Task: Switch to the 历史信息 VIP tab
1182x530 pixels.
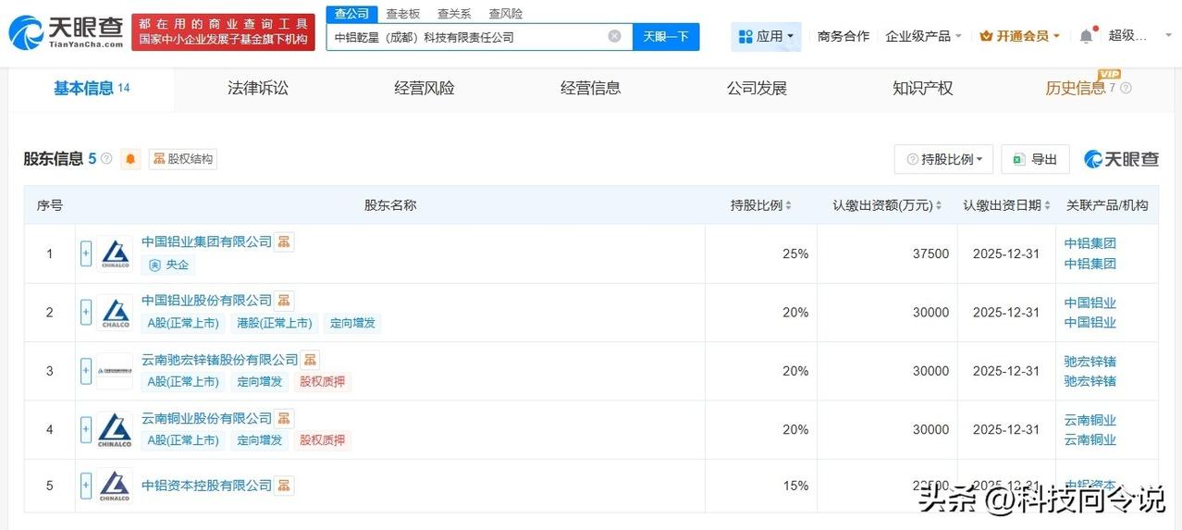Action: 1076,89
